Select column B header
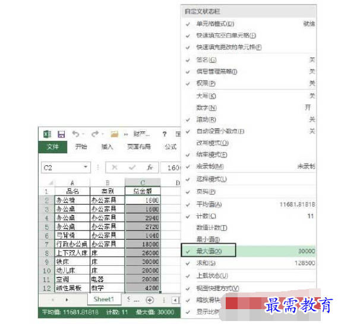Image resolution: width=338 pixels, height=324 pixels. pos(108,183)
